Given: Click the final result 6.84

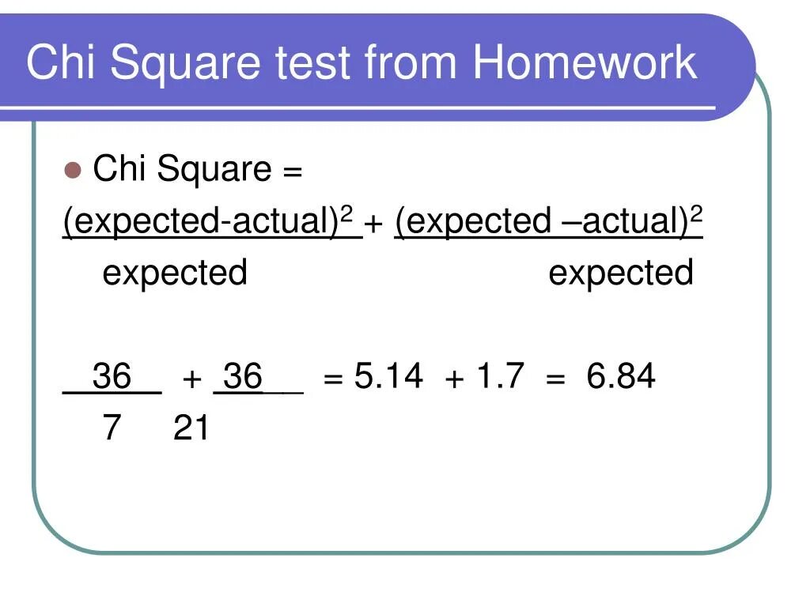Looking at the screenshot, I should pos(621,376).
